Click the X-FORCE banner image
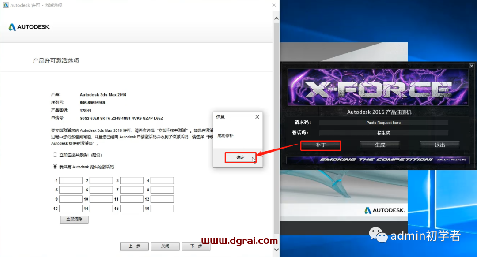Screen dimensions: 477x257 click(x=378, y=87)
